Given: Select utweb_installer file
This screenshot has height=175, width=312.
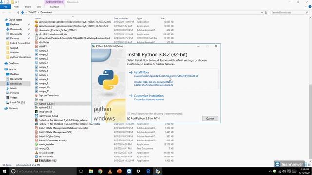Looking at the screenshot, I should tap(46, 144).
